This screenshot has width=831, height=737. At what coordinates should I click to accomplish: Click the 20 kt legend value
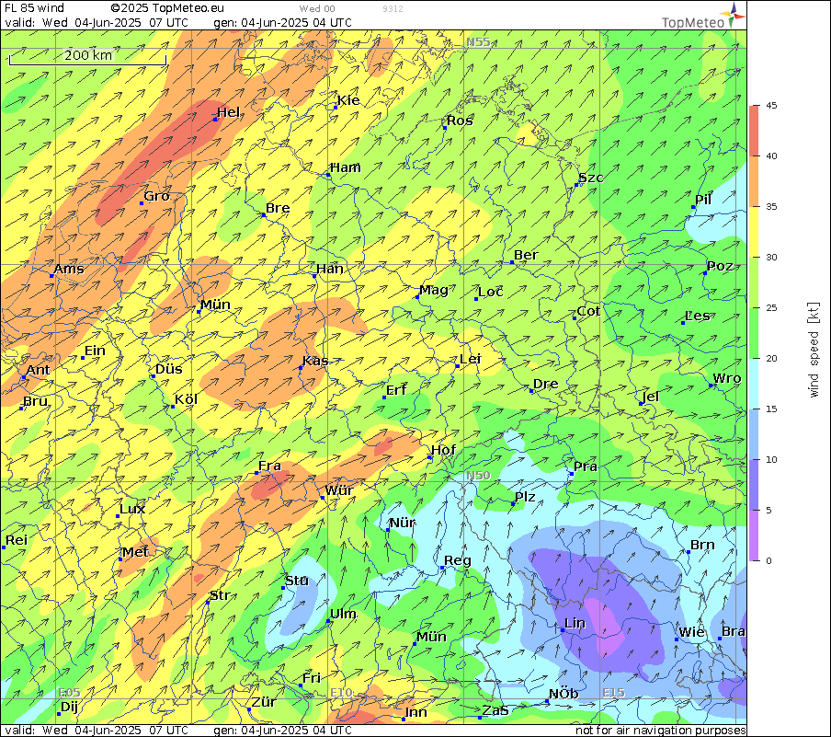771,359
